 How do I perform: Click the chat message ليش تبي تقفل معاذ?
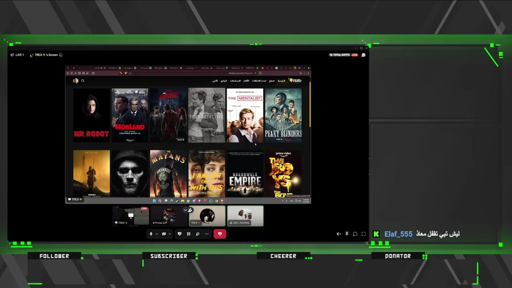pyautogui.click(x=438, y=234)
